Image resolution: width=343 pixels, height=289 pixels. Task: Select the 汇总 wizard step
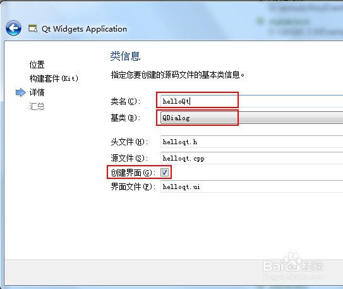[37, 106]
